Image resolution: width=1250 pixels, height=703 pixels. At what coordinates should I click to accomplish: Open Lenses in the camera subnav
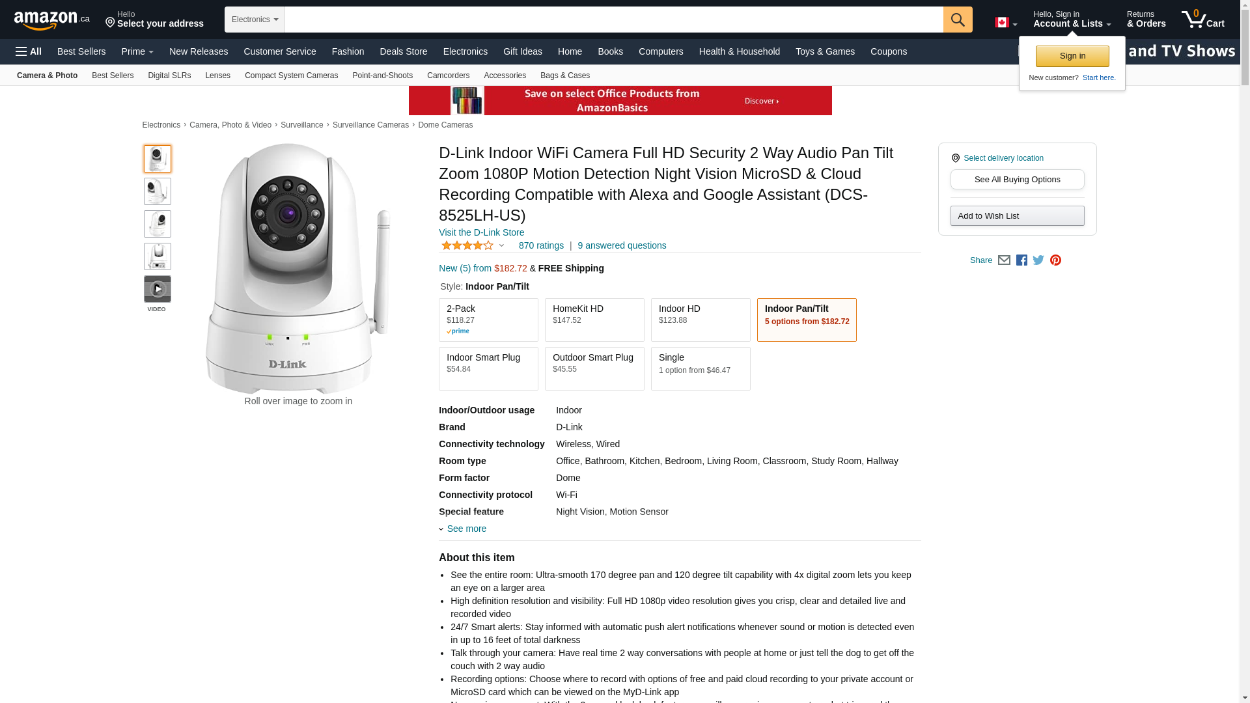[x=217, y=76]
